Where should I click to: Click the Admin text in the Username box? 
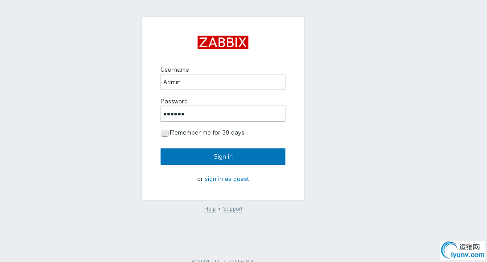tap(172, 82)
